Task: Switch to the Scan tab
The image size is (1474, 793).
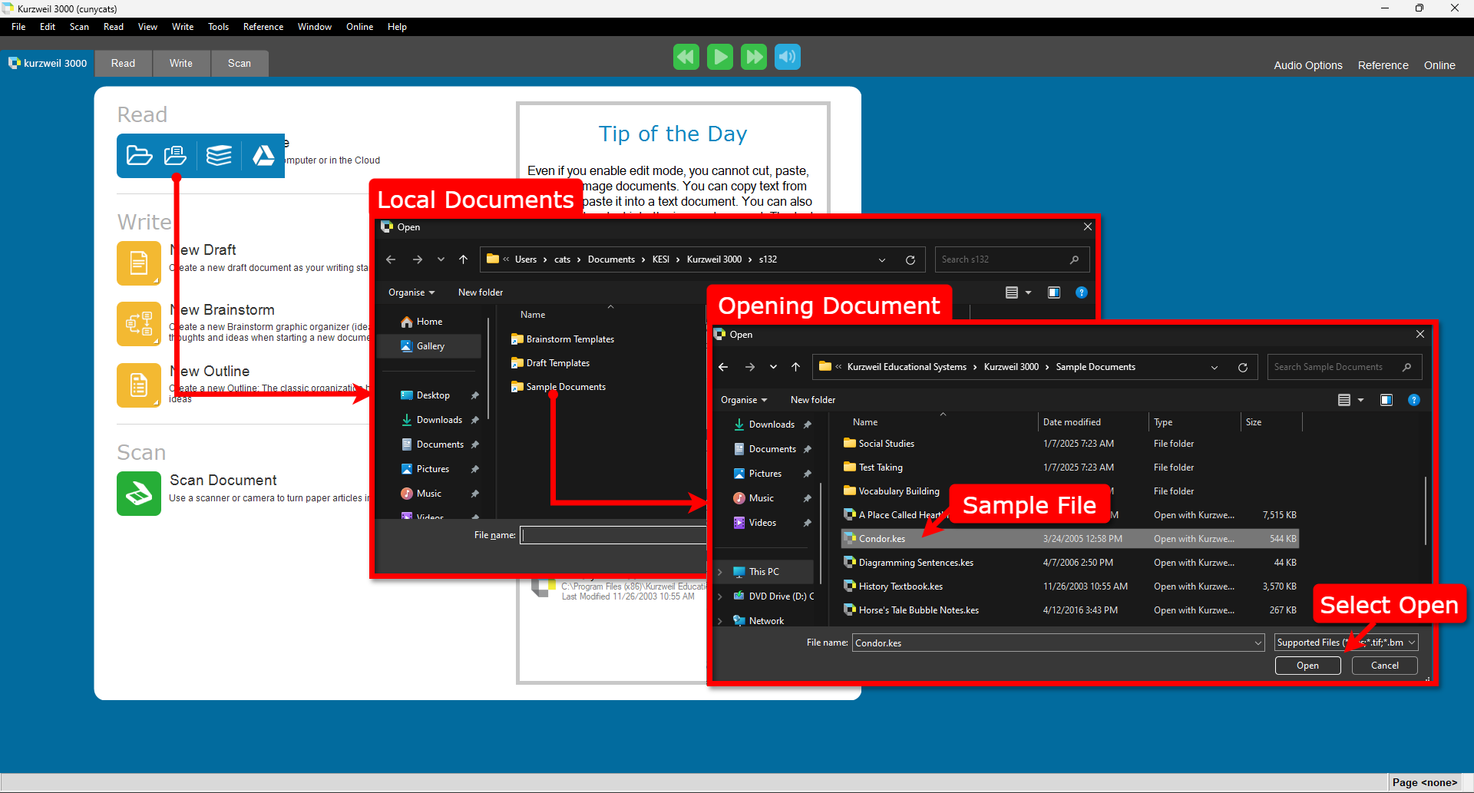Action: coord(240,63)
